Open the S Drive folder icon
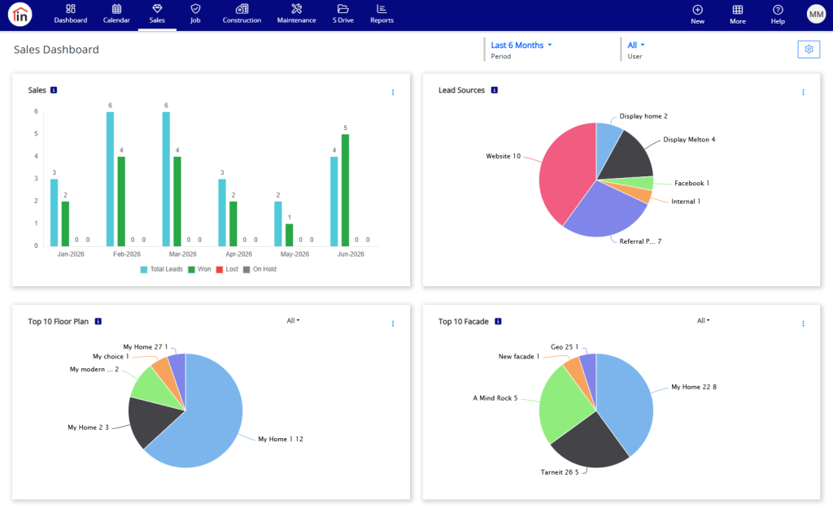This screenshot has width=833, height=508. click(x=342, y=9)
